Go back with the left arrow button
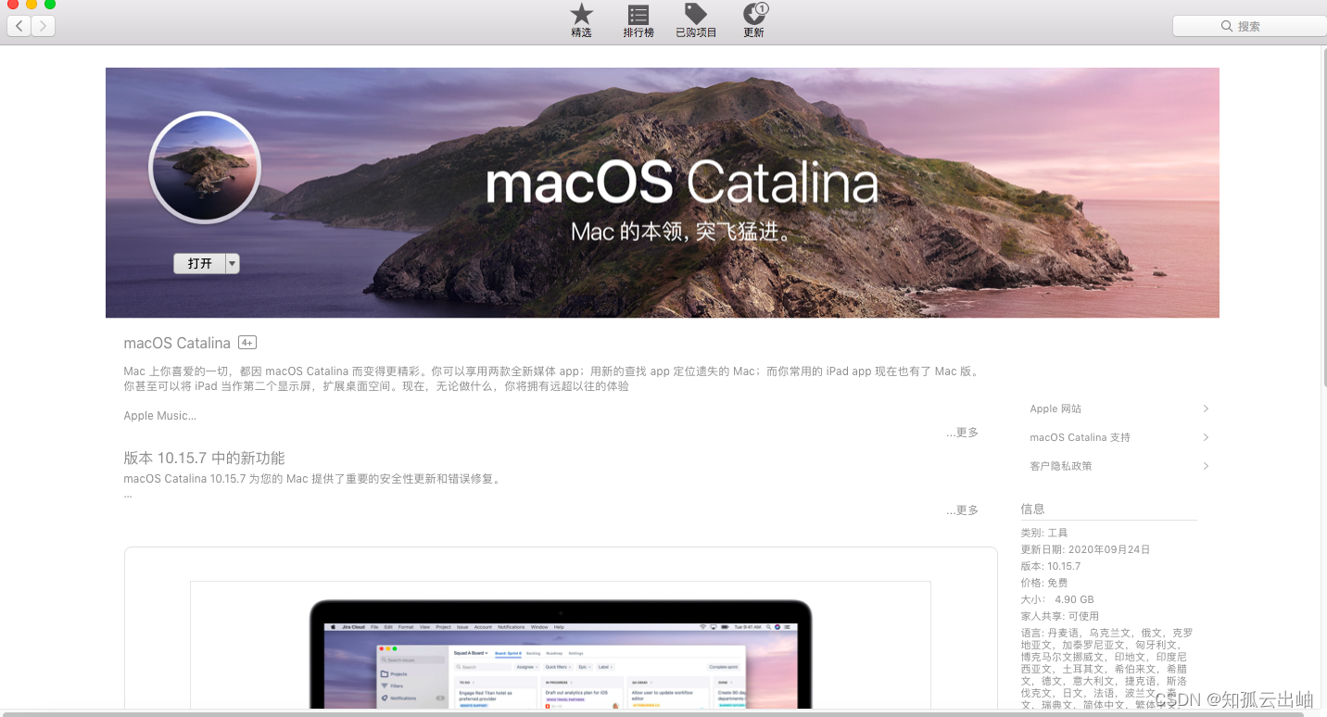 (19, 26)
